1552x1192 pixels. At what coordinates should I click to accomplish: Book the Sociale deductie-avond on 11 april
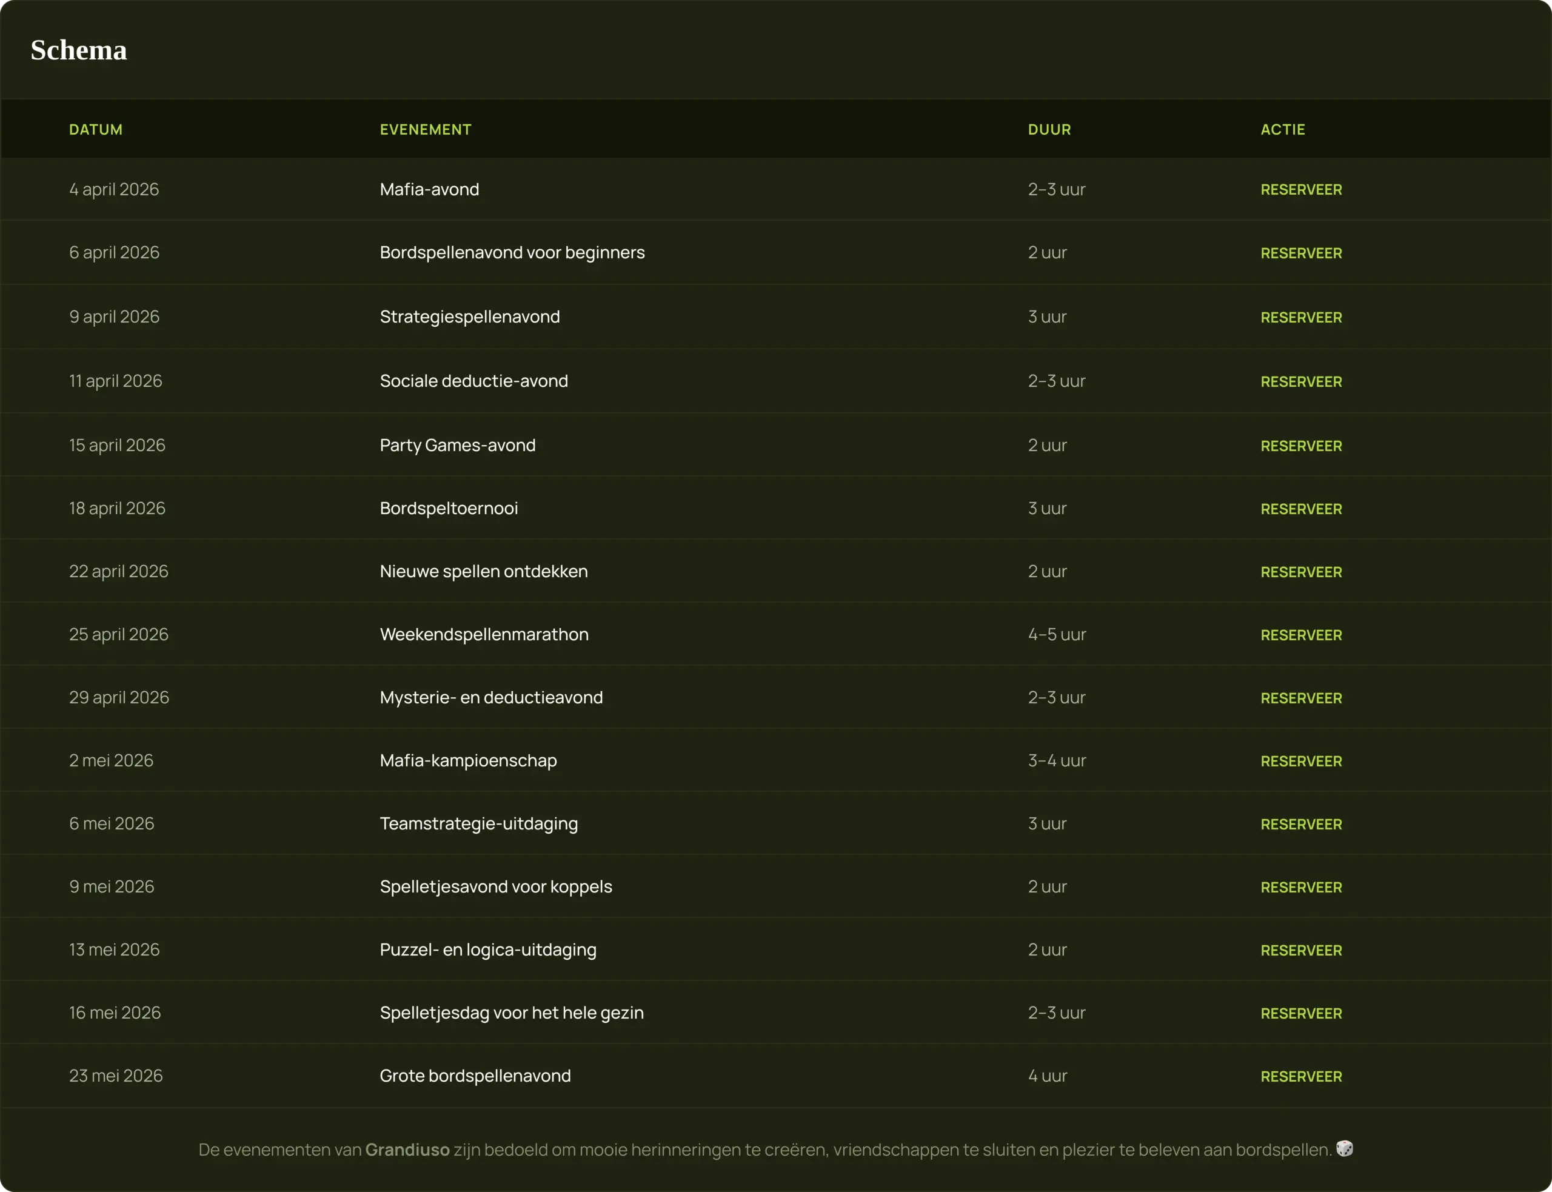(1301, 382)
